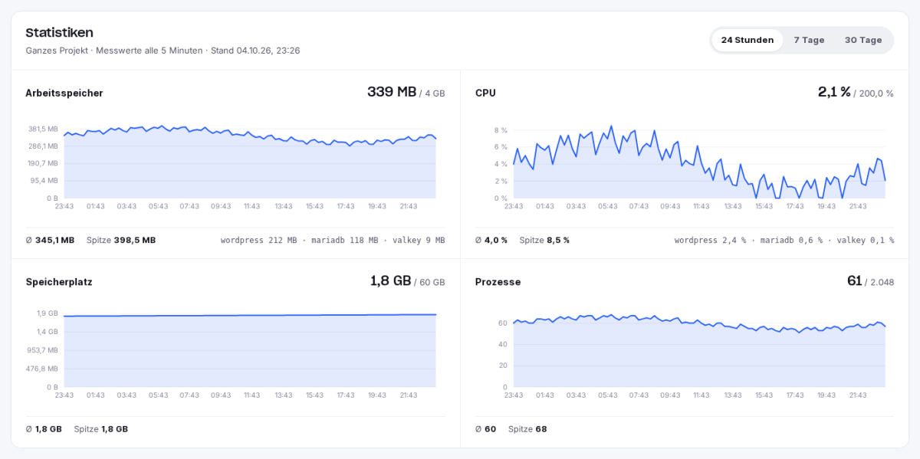
Task: Click the memory Spitze 398,5 MB
Action: 121,240
